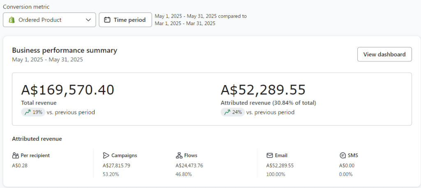This screenshot has height=188, width=421.
Task: Open the Ordered Product conversion metric dropdown
Action: [49, 20]
